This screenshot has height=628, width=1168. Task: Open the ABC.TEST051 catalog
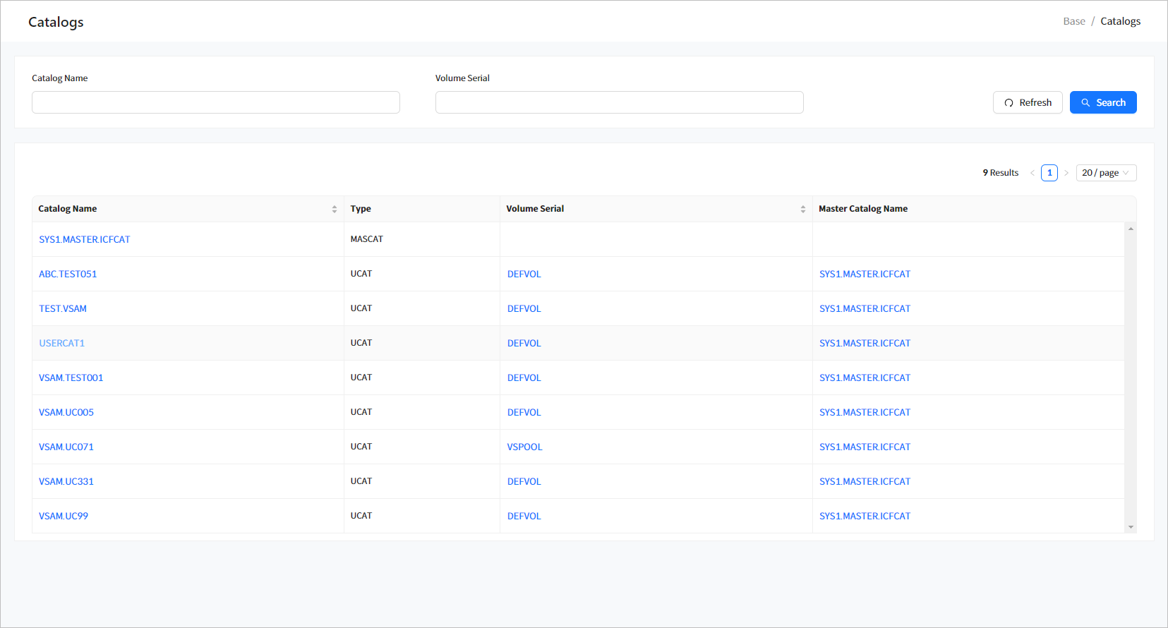tap(68, 274)
